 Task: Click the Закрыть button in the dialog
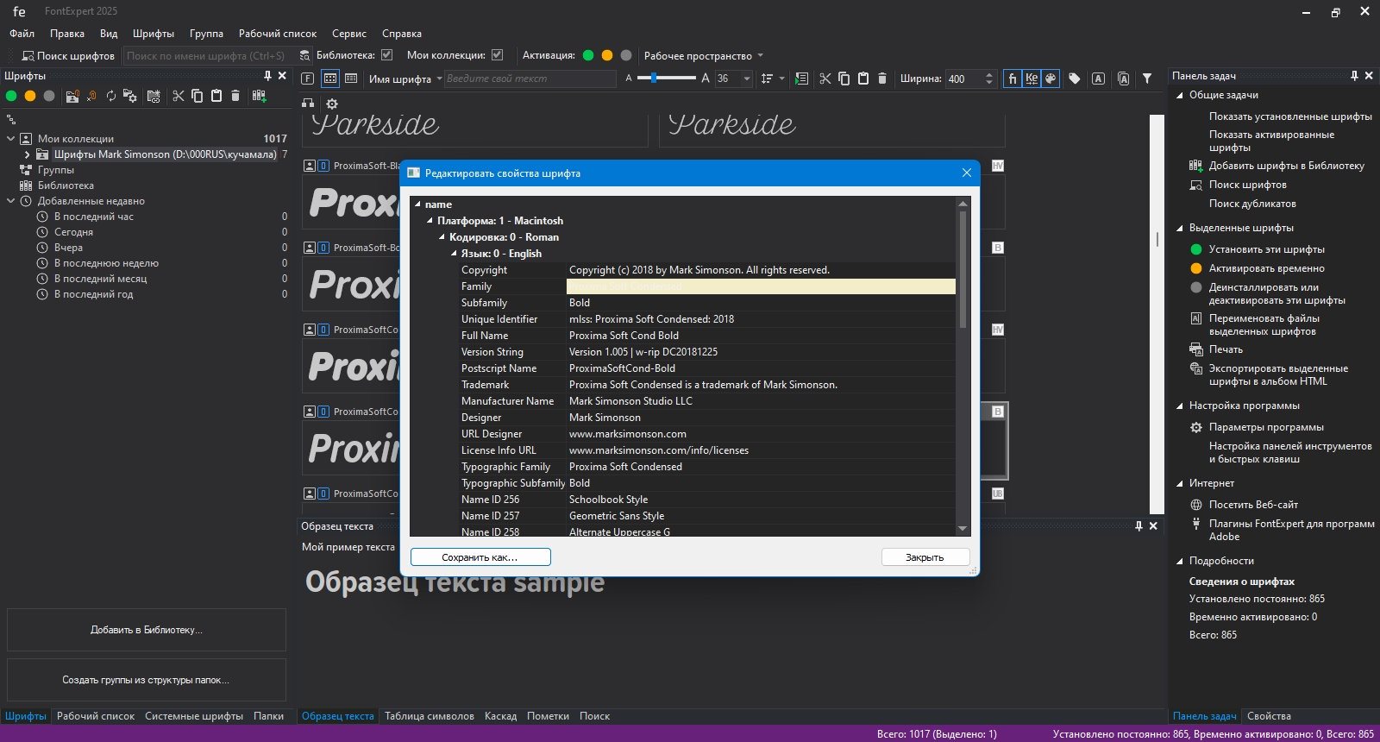click(x=925, y=557)
